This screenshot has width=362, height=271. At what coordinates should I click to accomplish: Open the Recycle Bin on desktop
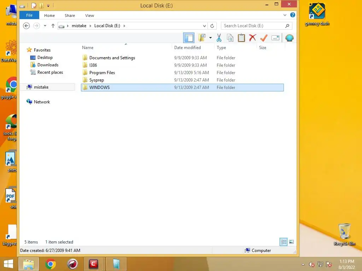pyautogui.click(x=344, y=234)
